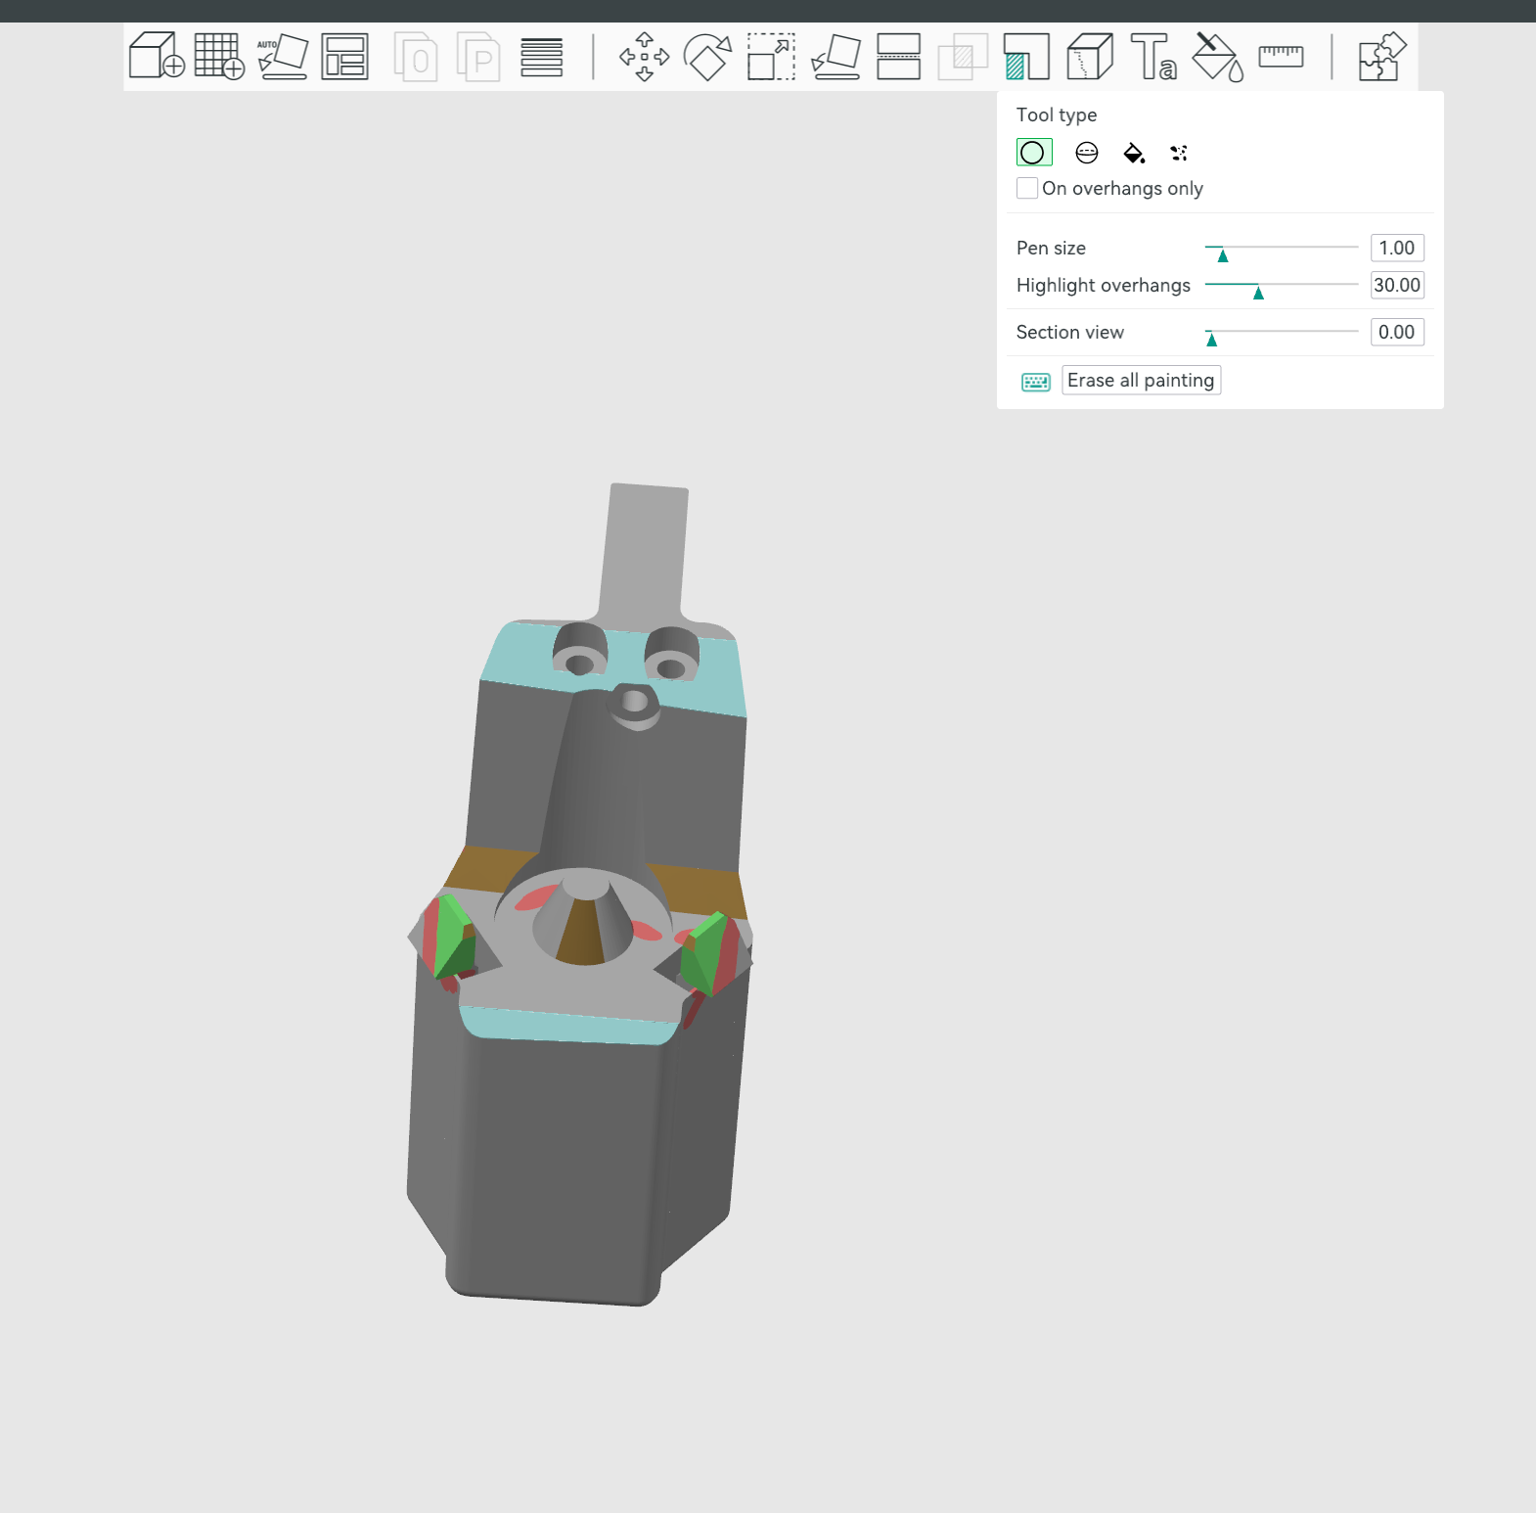Open the Assembly view puzzle icon
The image size is (1536, 1513).
1381,56
